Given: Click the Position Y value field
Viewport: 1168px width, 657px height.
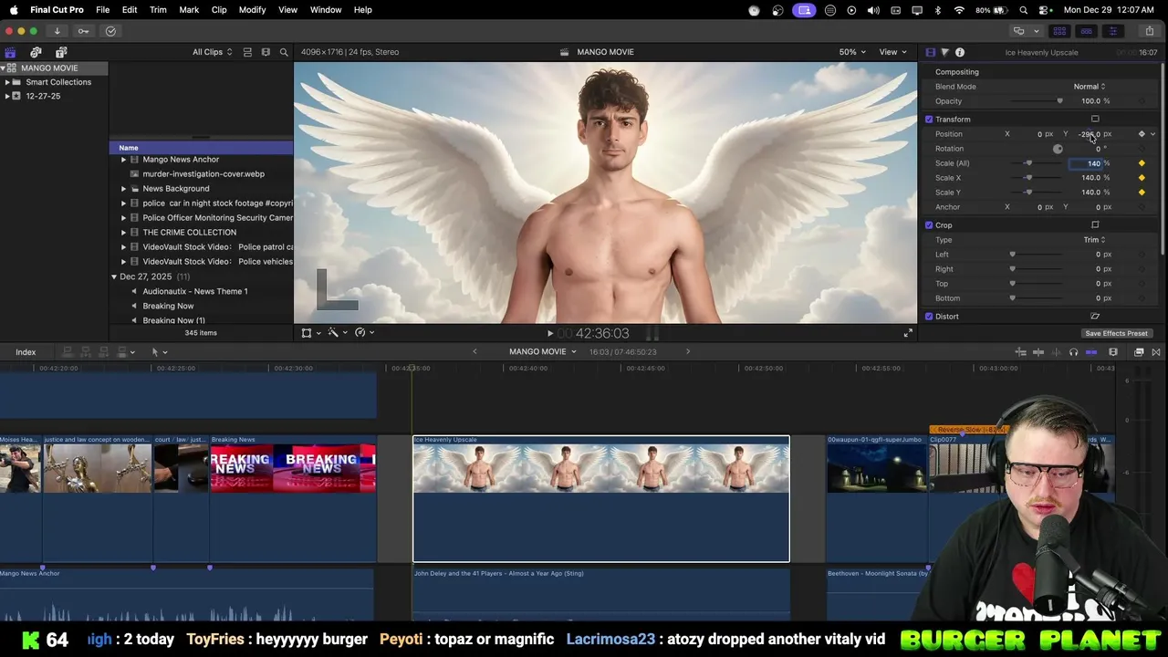Looking at the screenshot, I should click(1091, 134).
